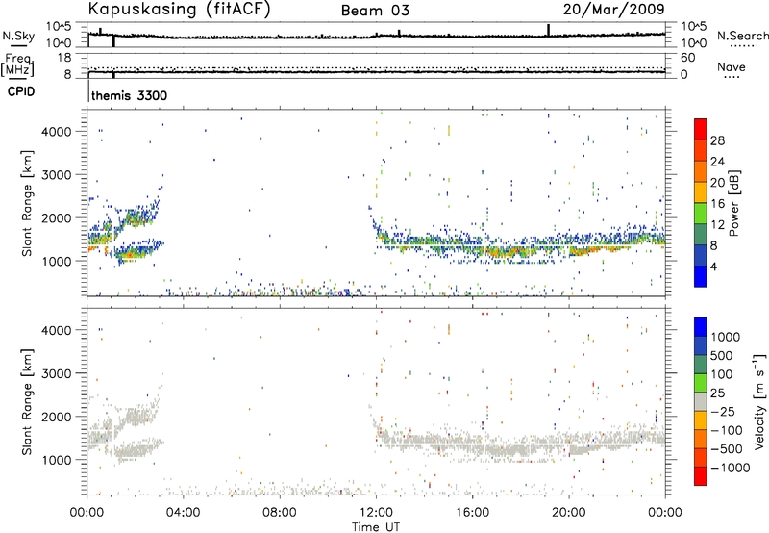
Task: Select the N.Sky axis label
Action: [18, 36]
